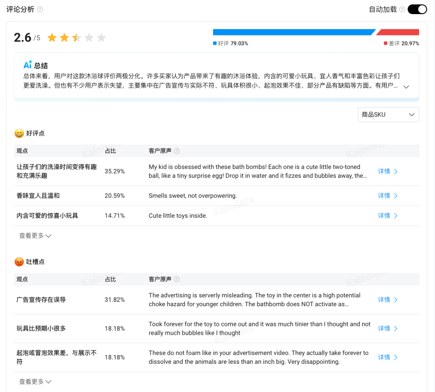435x392 pixels.
Task: Click the angry emoji next to 吐槽点
Action: [19, 261]
